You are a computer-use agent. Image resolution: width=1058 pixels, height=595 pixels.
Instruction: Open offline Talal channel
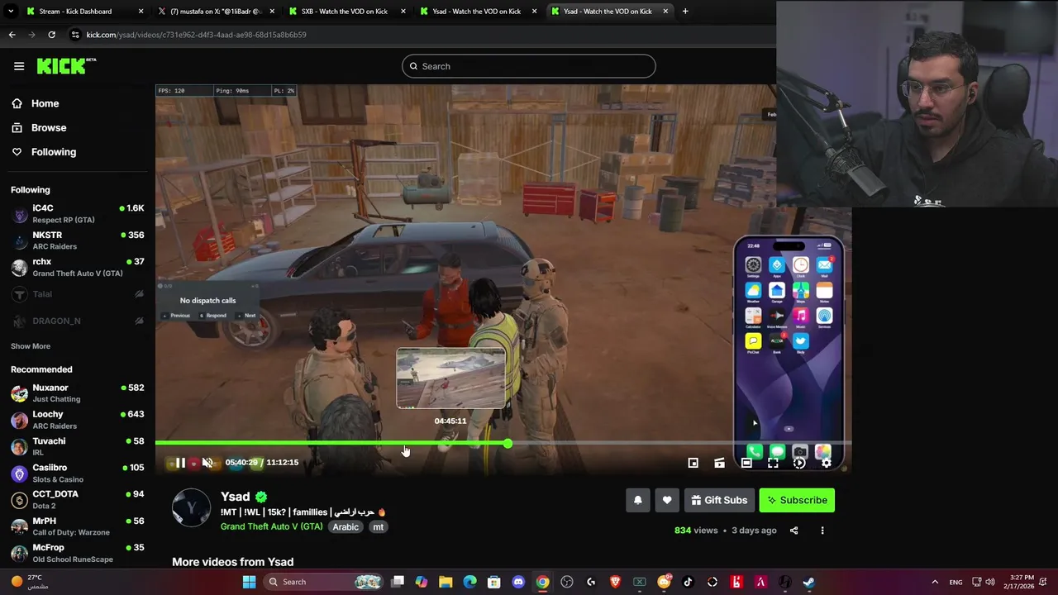pos(78,294)
